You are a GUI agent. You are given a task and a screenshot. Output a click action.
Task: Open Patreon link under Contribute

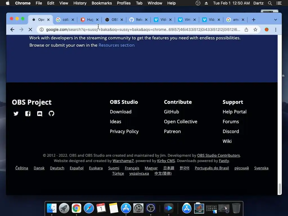pos(172,132)
